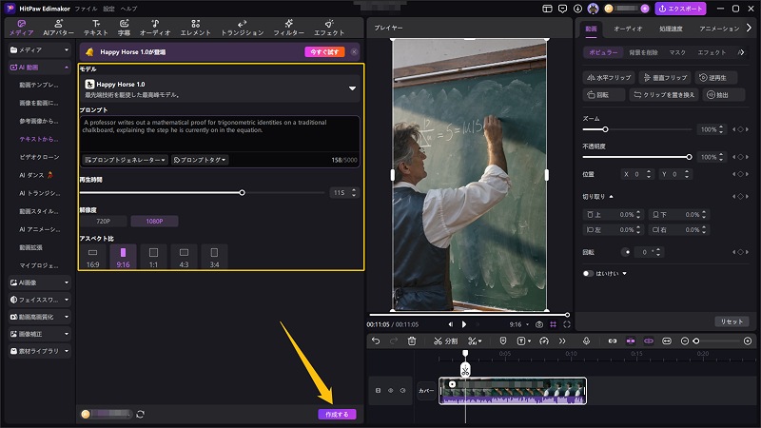Split the clip with the 分割 scissors
761x428 pixels.
click(445, 341)
